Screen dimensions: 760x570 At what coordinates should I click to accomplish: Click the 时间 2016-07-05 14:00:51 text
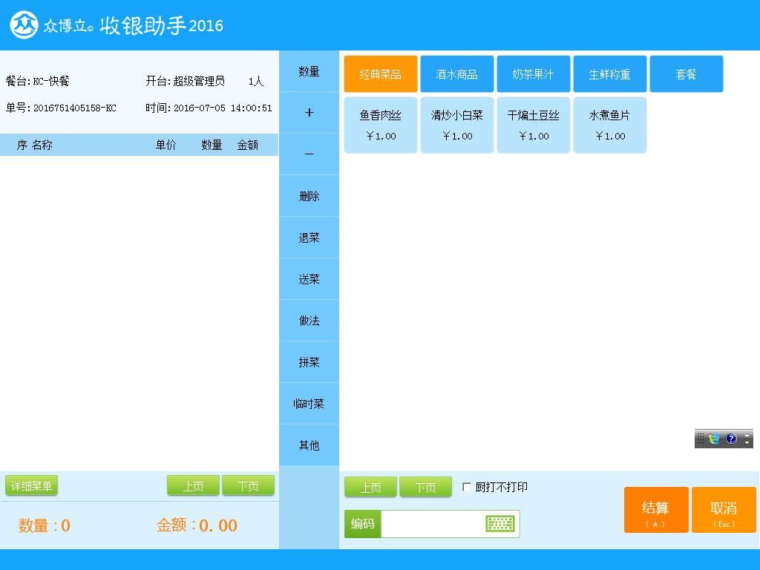(209, 108)
